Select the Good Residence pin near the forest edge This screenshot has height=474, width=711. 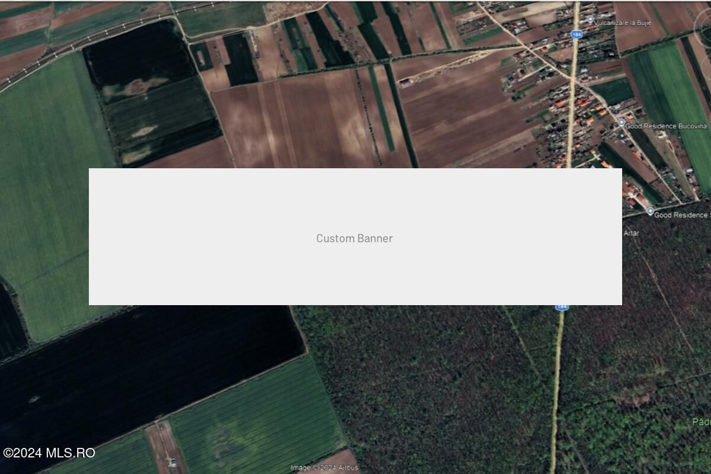pyautogui.click(x=651, y=210)
